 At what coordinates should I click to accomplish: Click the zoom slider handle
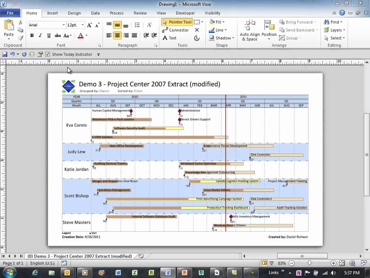309,263
